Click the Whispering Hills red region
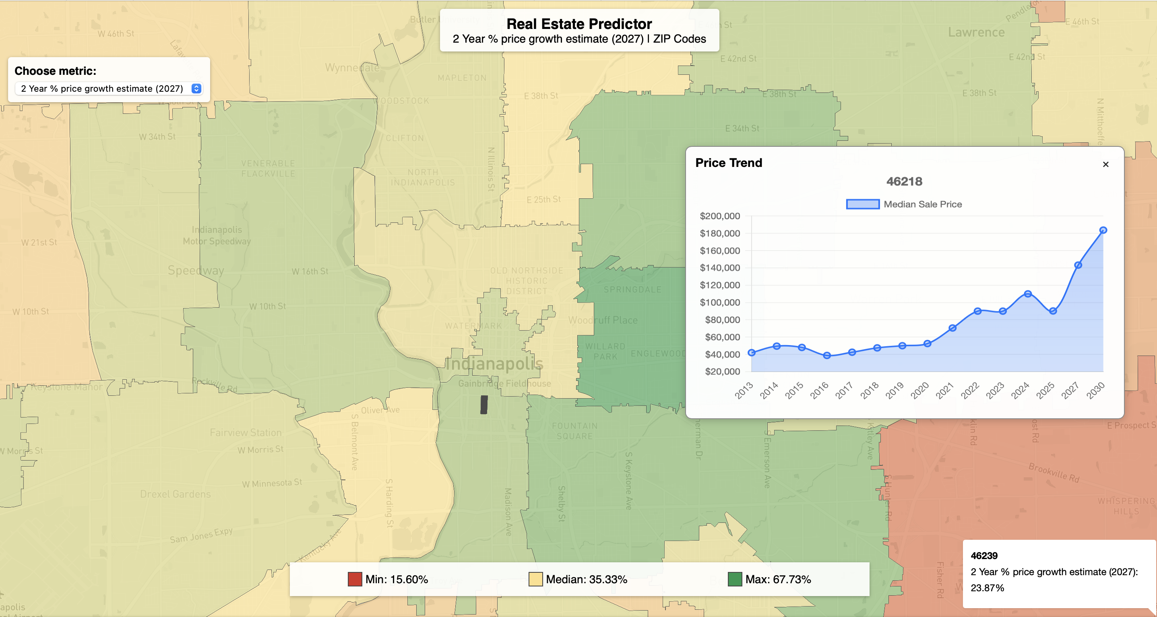 [1126, 506]
